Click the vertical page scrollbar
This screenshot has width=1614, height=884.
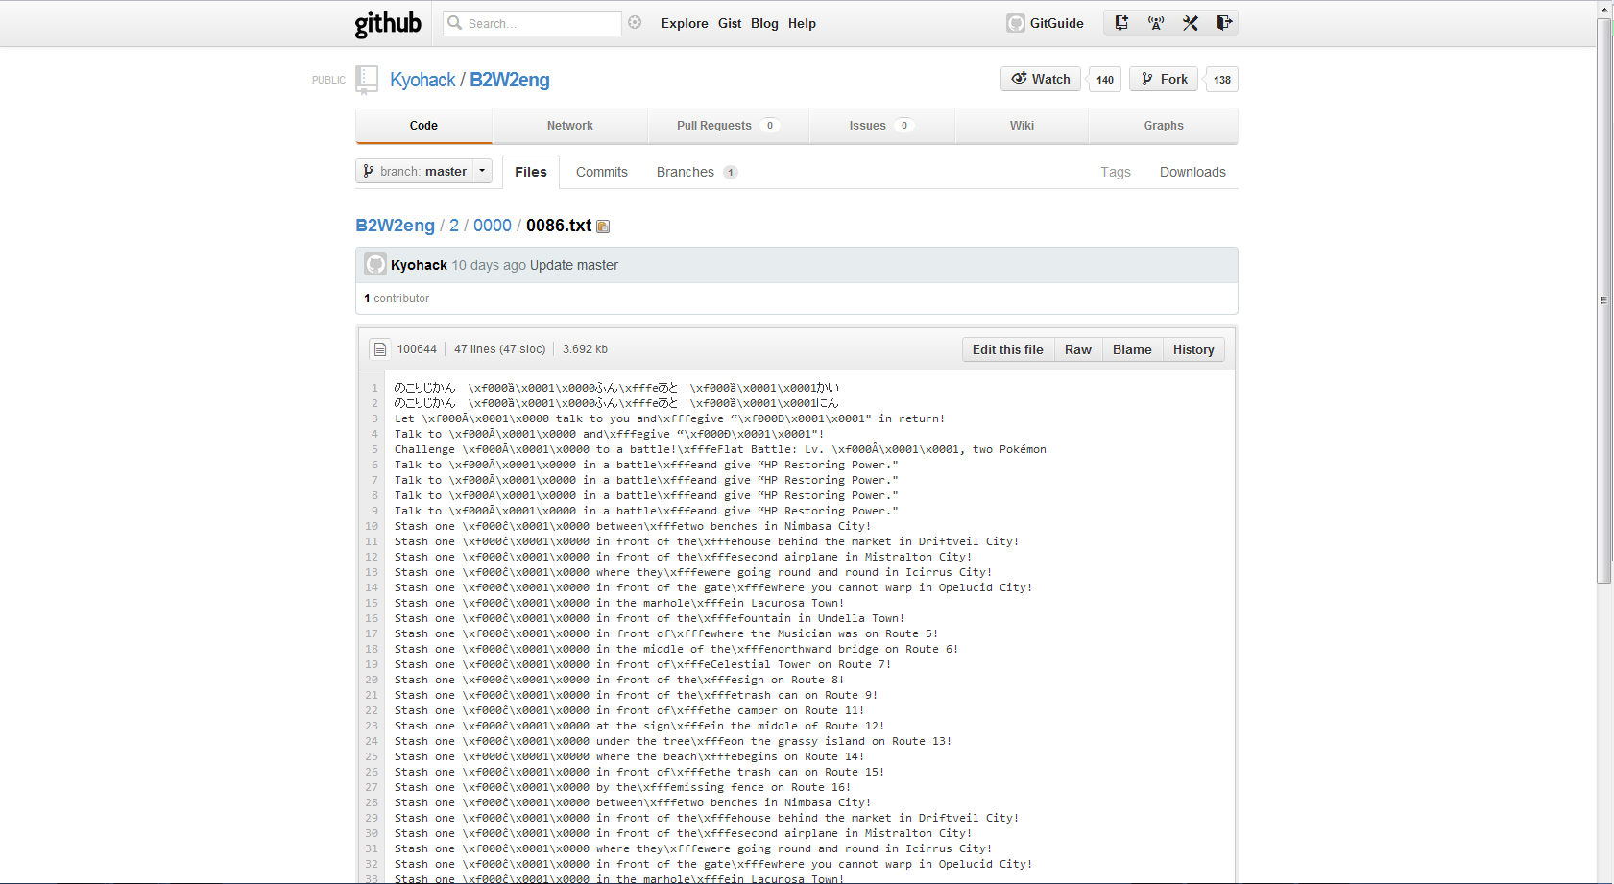(1603, 300)
